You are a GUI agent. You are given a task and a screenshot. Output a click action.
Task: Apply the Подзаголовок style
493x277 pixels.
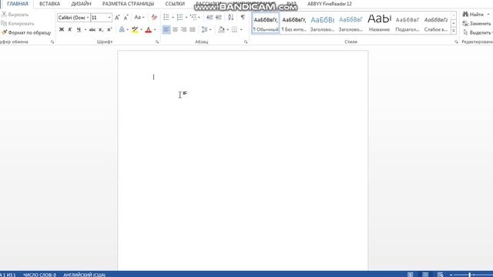pos(407,23)
